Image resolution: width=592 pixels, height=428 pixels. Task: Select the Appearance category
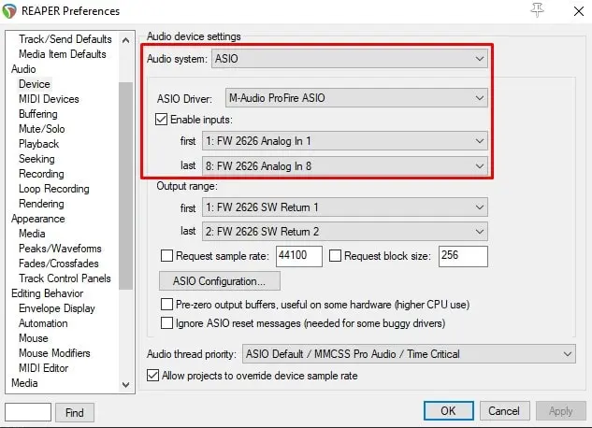38,219
